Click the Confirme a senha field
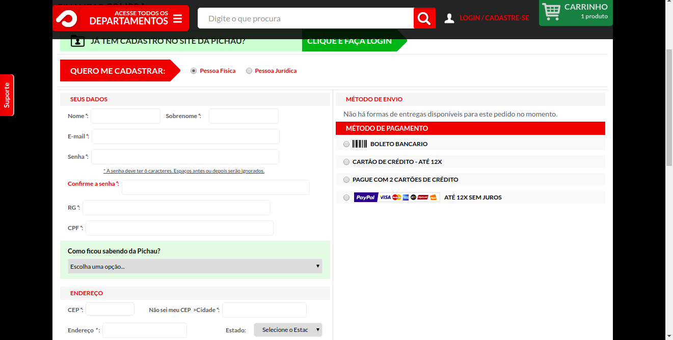The width and height of the screenshot is (673, 340). 216,187
